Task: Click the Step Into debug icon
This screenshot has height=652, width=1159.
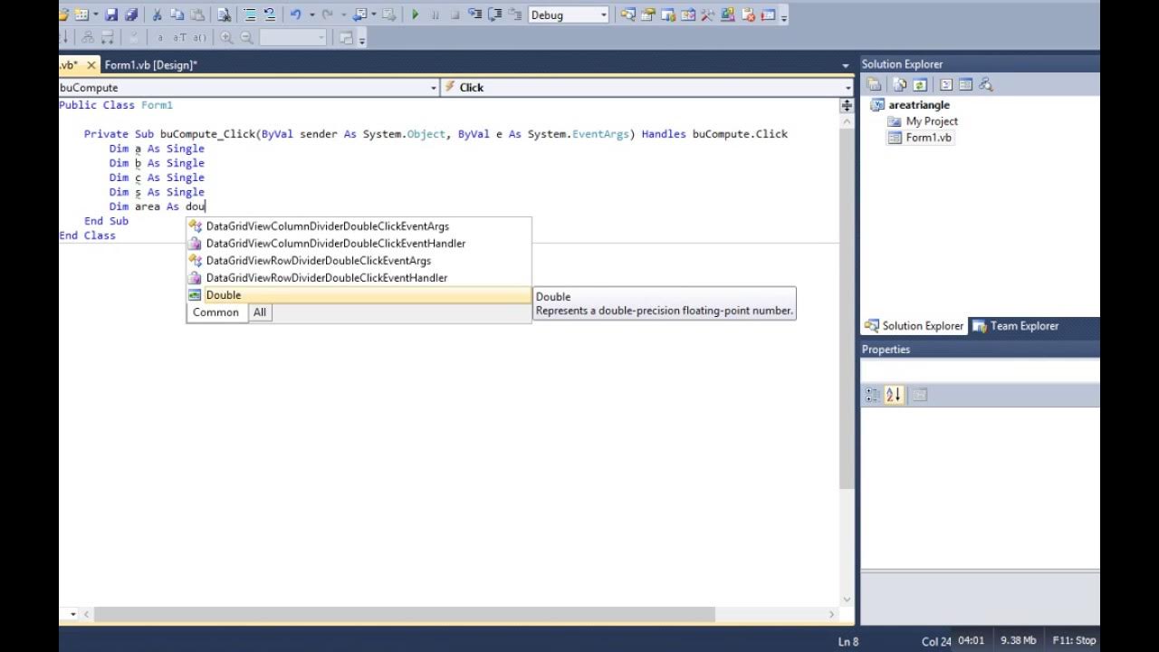Action: click(x=474, y=14)
